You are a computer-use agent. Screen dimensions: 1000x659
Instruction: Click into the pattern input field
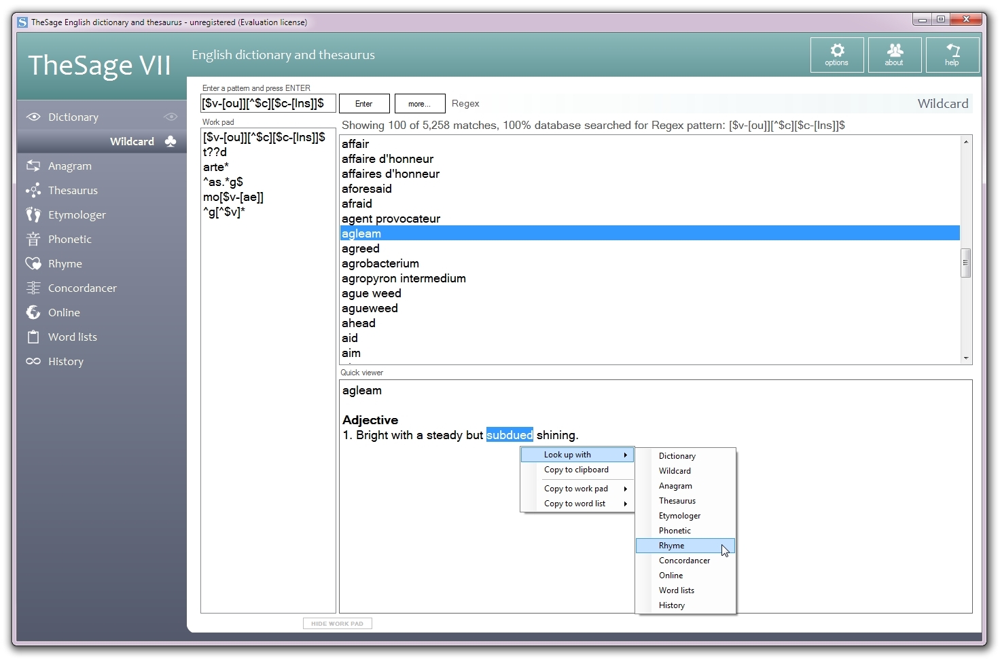(x=268, y=103)
